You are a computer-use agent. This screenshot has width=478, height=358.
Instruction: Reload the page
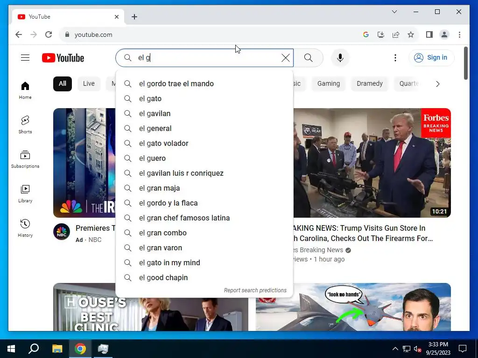pos(49,34)
